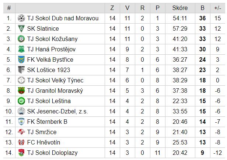Select the # rank column header
227x160 pixels.
point(9,8)
